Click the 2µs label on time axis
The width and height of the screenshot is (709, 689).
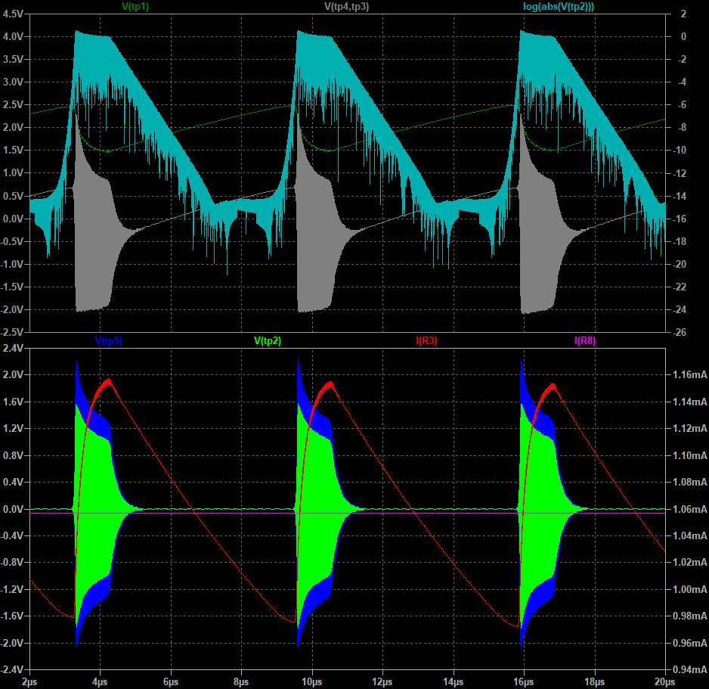(29, 681)
